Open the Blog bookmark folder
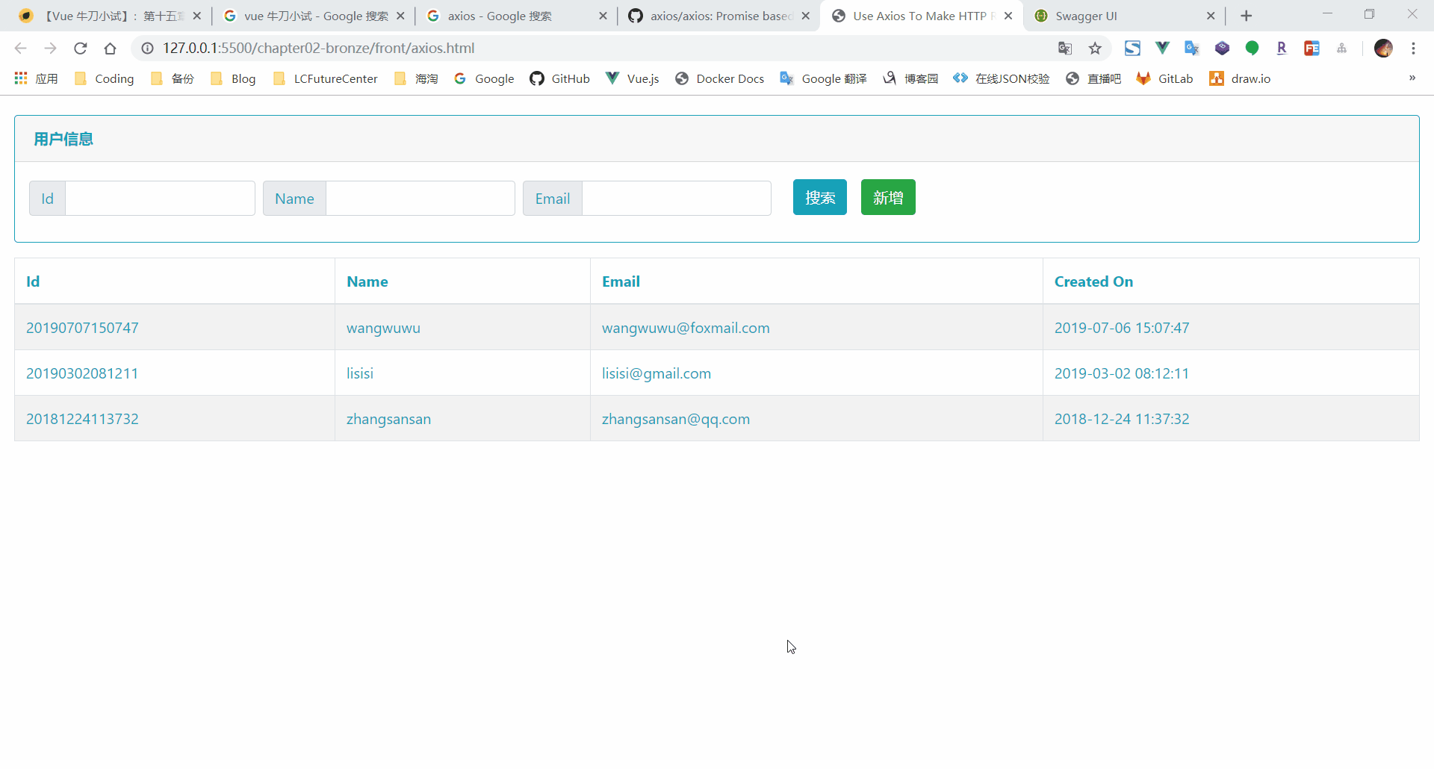This screenshot has height=769, width=1434. pos(233,78)
